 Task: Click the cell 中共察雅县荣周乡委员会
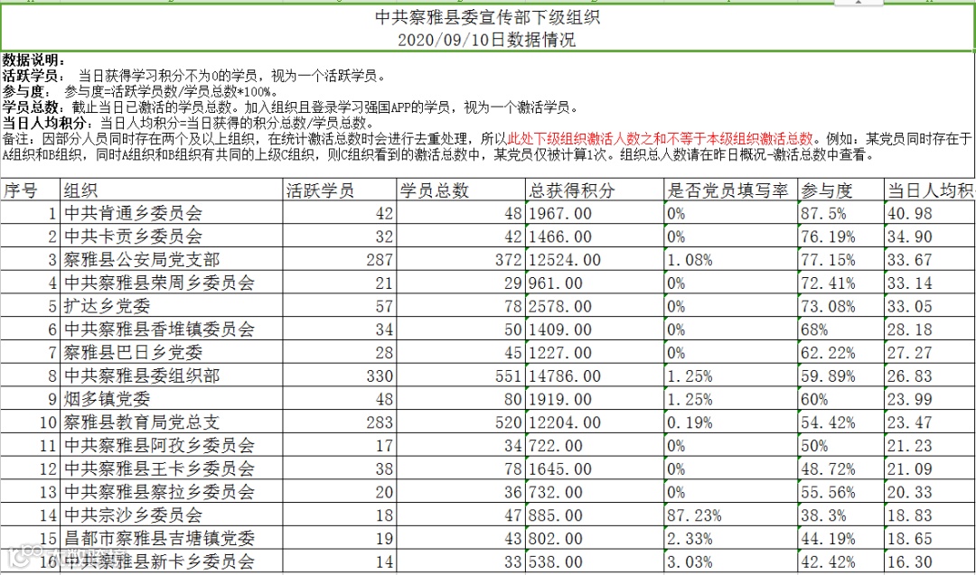tap(172, 283)
